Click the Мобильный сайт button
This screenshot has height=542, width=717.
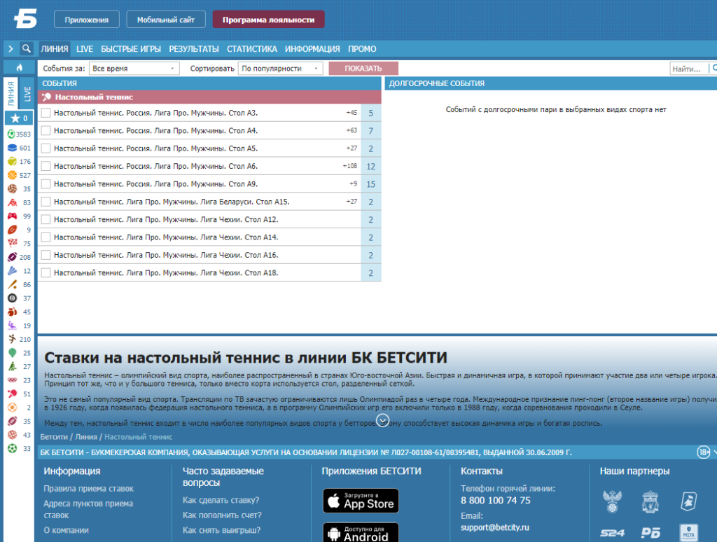[x=166, y=20]
